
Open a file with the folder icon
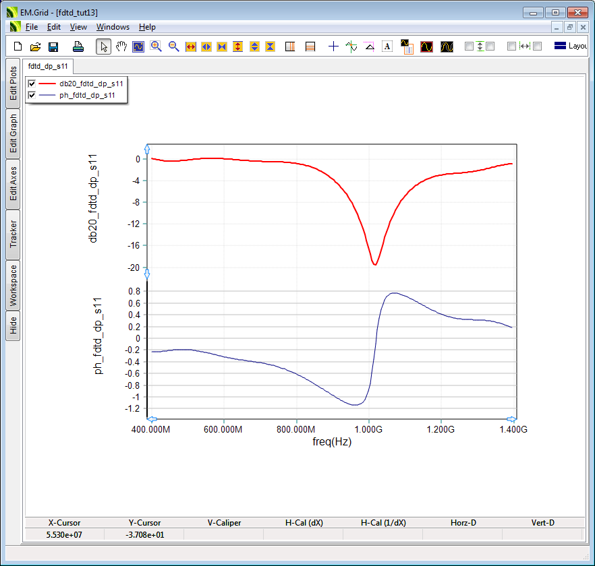(35, 46)
